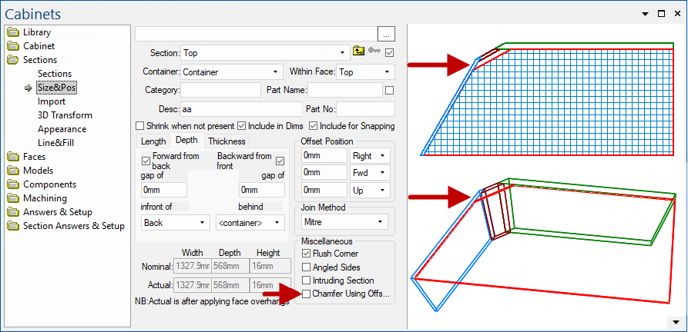
Task: Click the grey key icon
Action: point(374,52)
